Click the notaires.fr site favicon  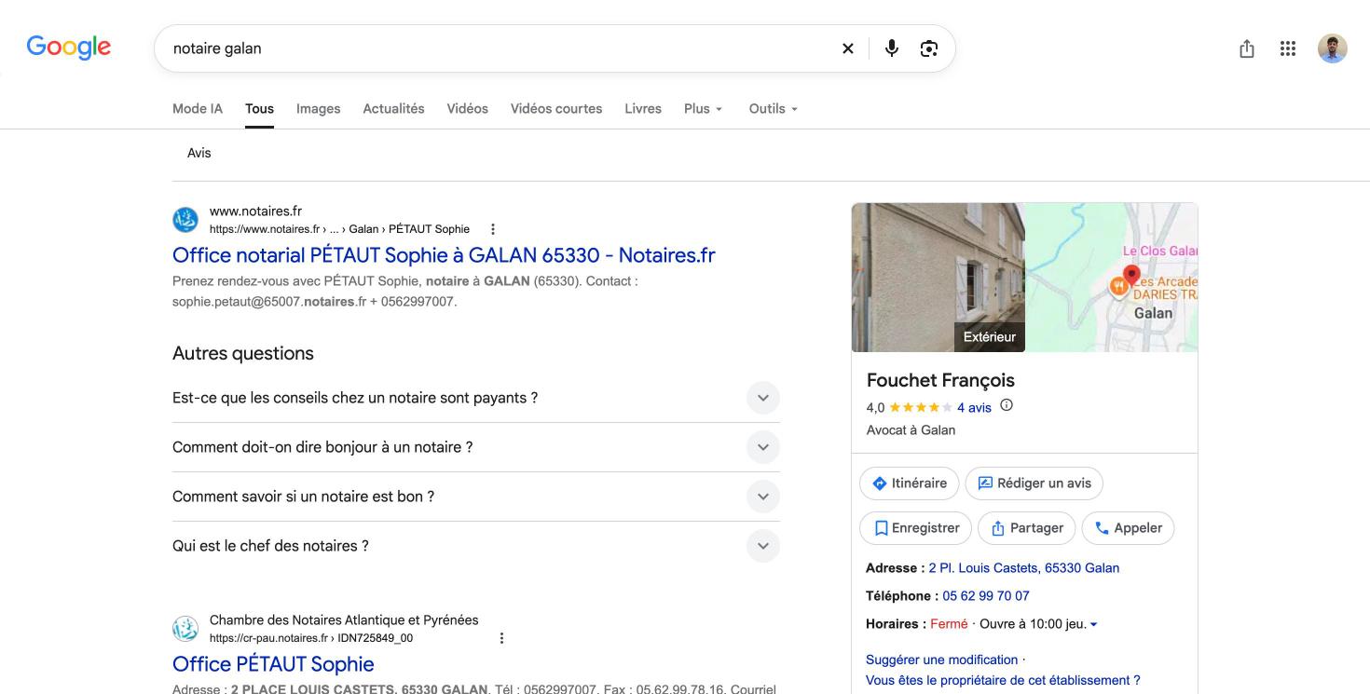click(x=185, y=220)
